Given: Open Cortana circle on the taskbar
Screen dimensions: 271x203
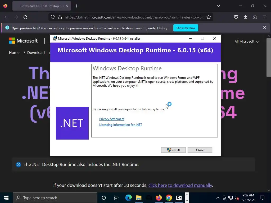Looking at the screenshot, I should tap(104, 198).
